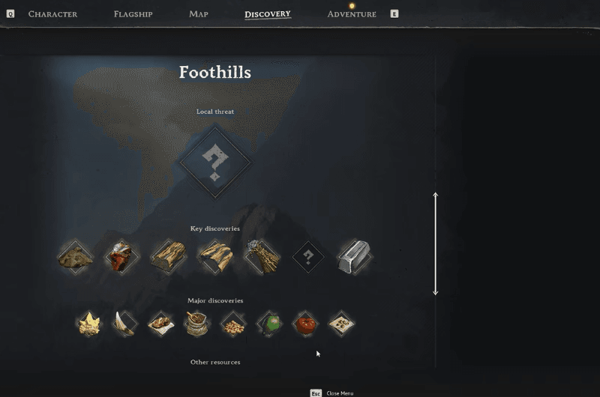Select the fang tooth major discovery
The width and height of the screenshot is (600, 397).
click(124, 324)
